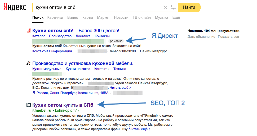Open the Производство sitelink
Image resolution: width=257 pixels, height=136 pixels.
click(x=60, y=36)
